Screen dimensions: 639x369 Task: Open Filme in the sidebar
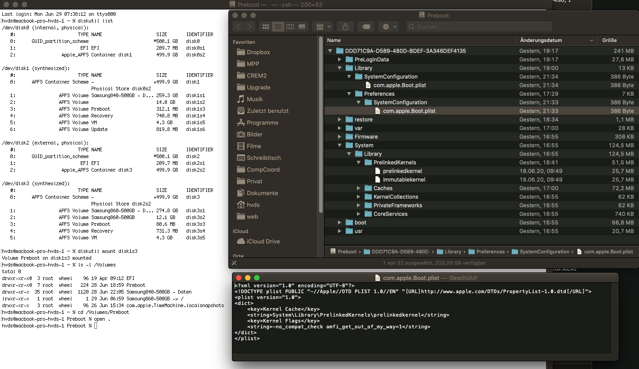click(249, 146)
